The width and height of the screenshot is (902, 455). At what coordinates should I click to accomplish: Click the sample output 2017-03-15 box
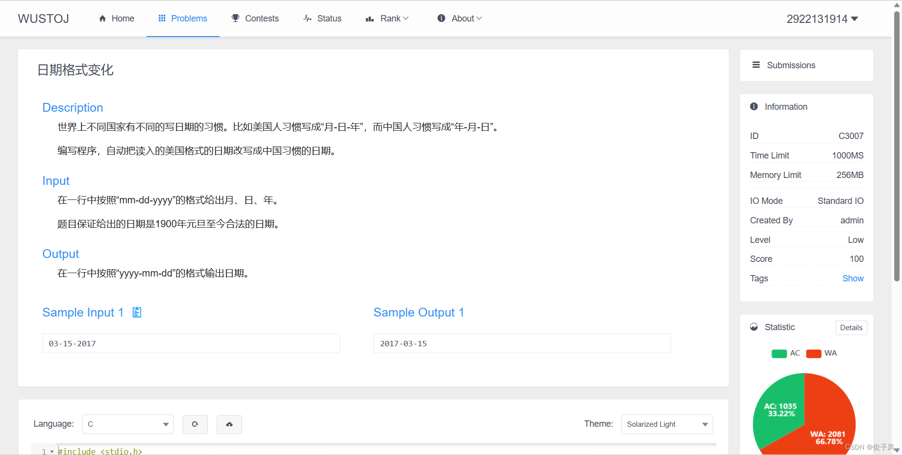[x=522, y=343]
